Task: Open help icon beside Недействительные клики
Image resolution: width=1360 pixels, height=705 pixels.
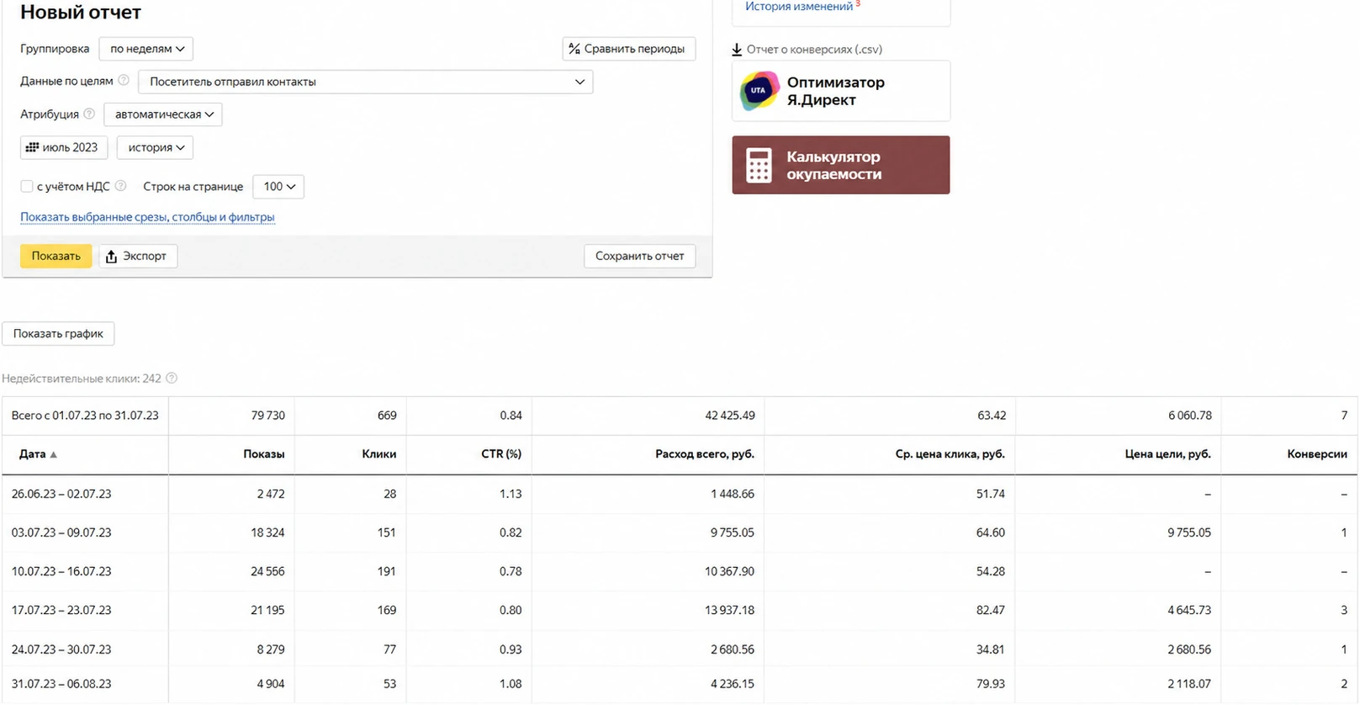Action: tap(172, 379)
